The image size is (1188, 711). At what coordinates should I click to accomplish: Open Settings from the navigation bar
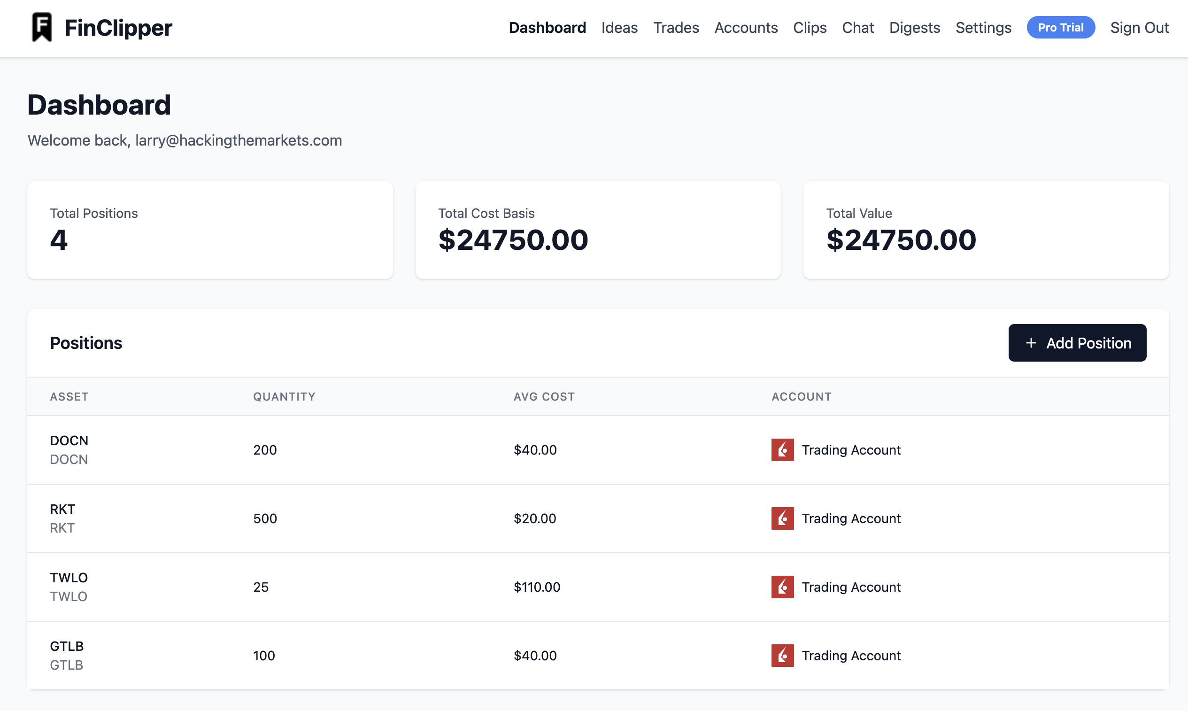pyautogui.click(x=983, y=28)
